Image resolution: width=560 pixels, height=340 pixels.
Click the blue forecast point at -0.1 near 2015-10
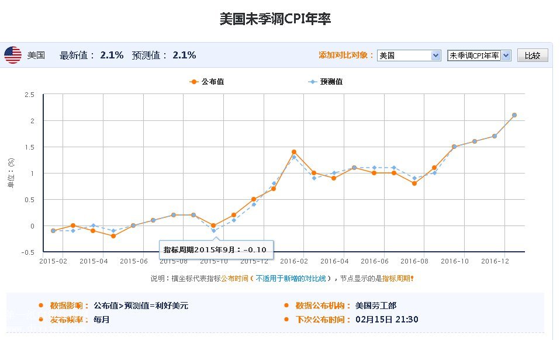213,231
